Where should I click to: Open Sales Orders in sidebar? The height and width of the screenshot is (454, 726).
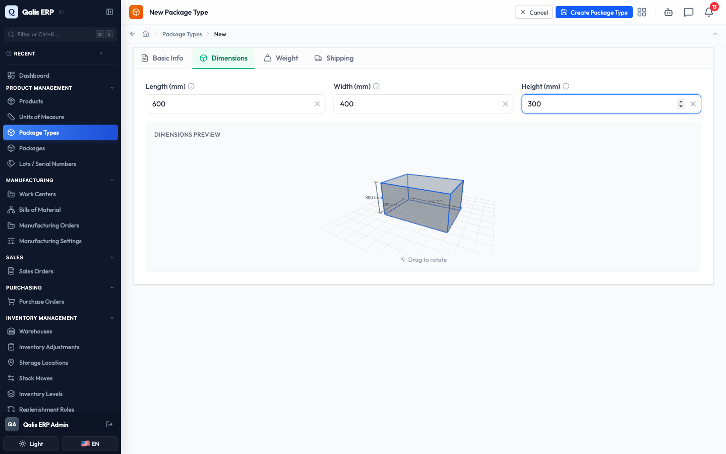[60, 271]
